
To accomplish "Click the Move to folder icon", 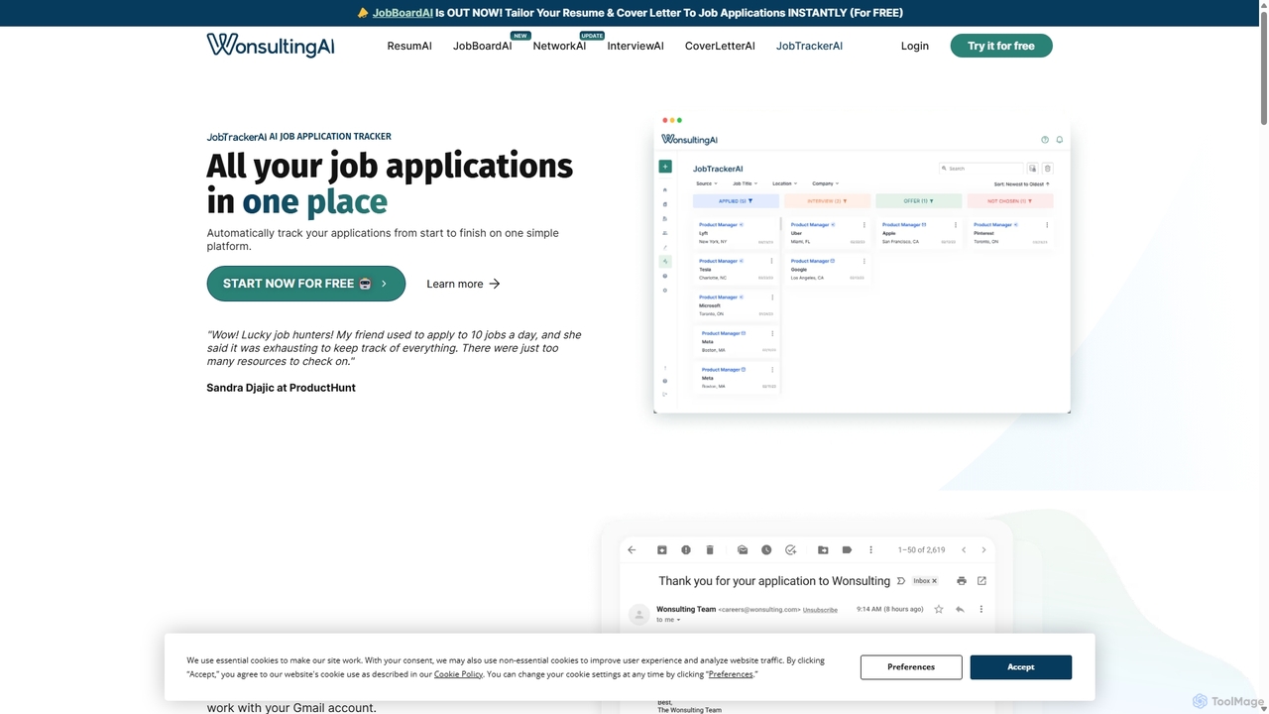I will [823, 549].
